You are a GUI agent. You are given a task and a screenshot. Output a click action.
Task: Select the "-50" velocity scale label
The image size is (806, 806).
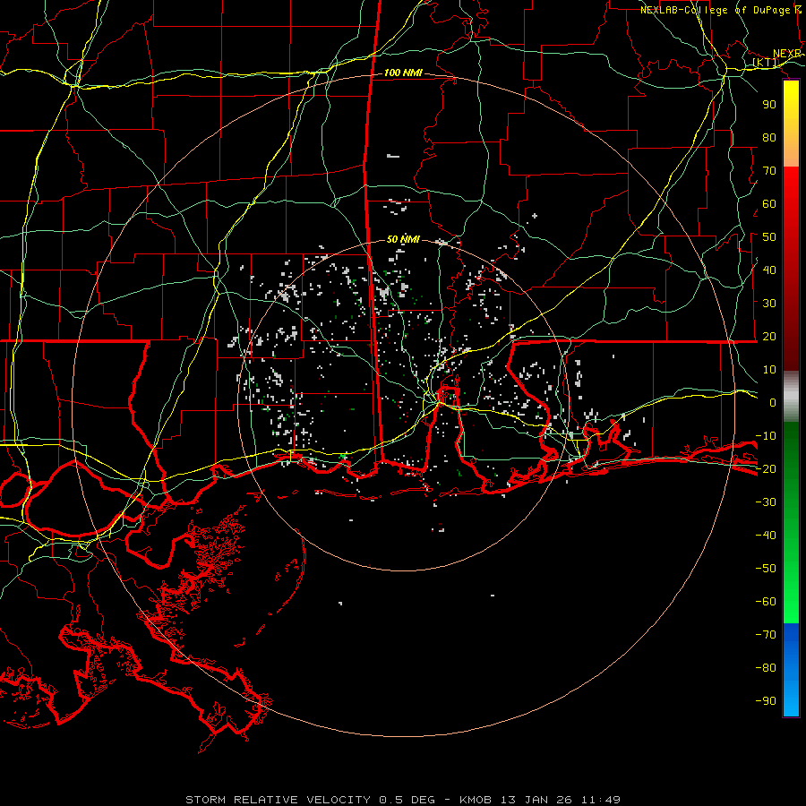tap(766, 569)
